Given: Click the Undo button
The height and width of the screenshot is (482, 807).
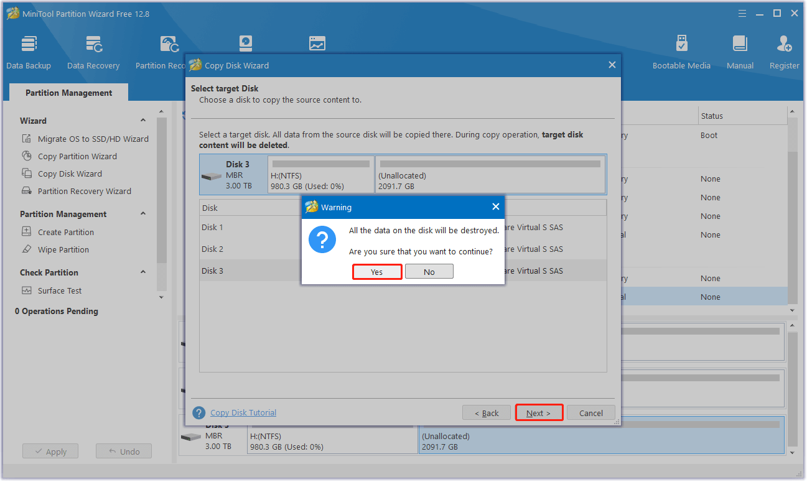Looking at the screenshot, I should 124,452.
